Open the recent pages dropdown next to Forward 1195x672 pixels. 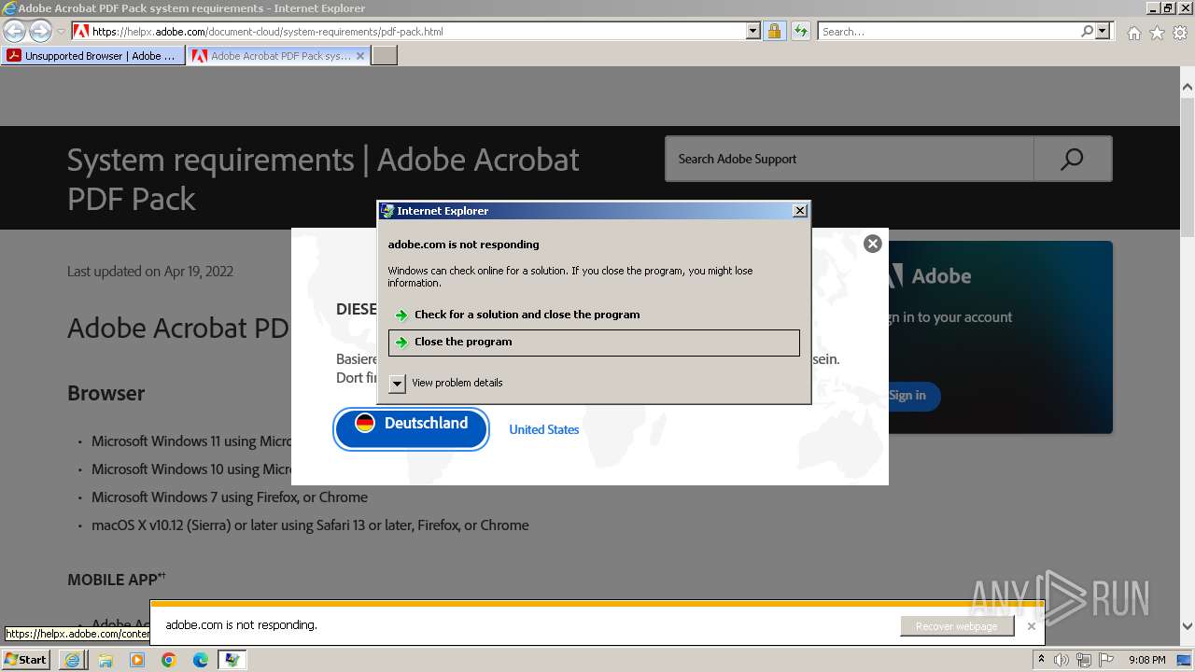(x=61, y=31)
